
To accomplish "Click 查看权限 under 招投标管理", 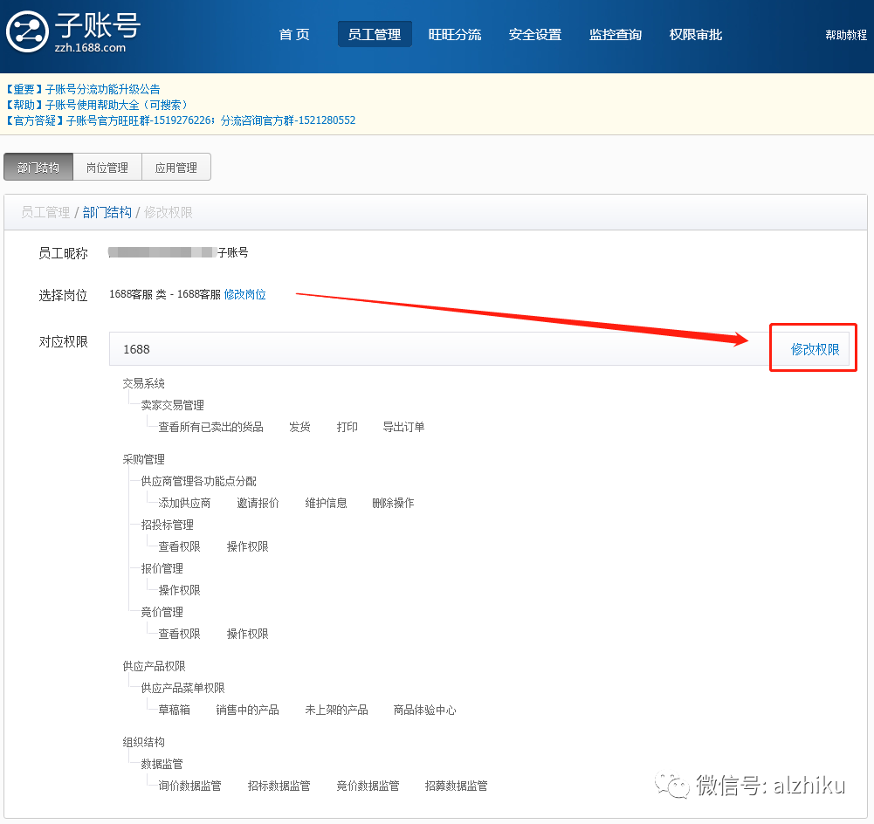I will (x=180, y=546).
